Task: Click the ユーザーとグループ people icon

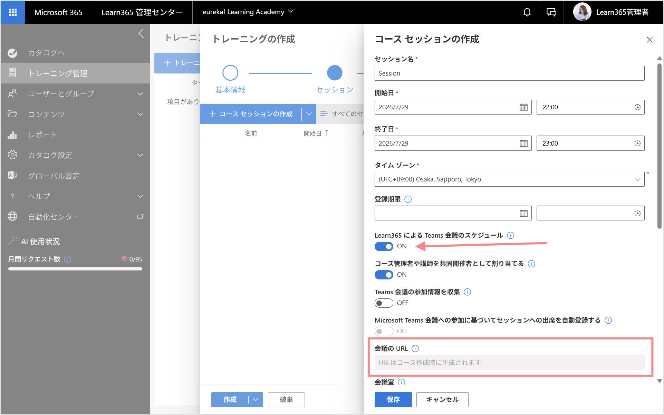Action: tap(12, 93)
